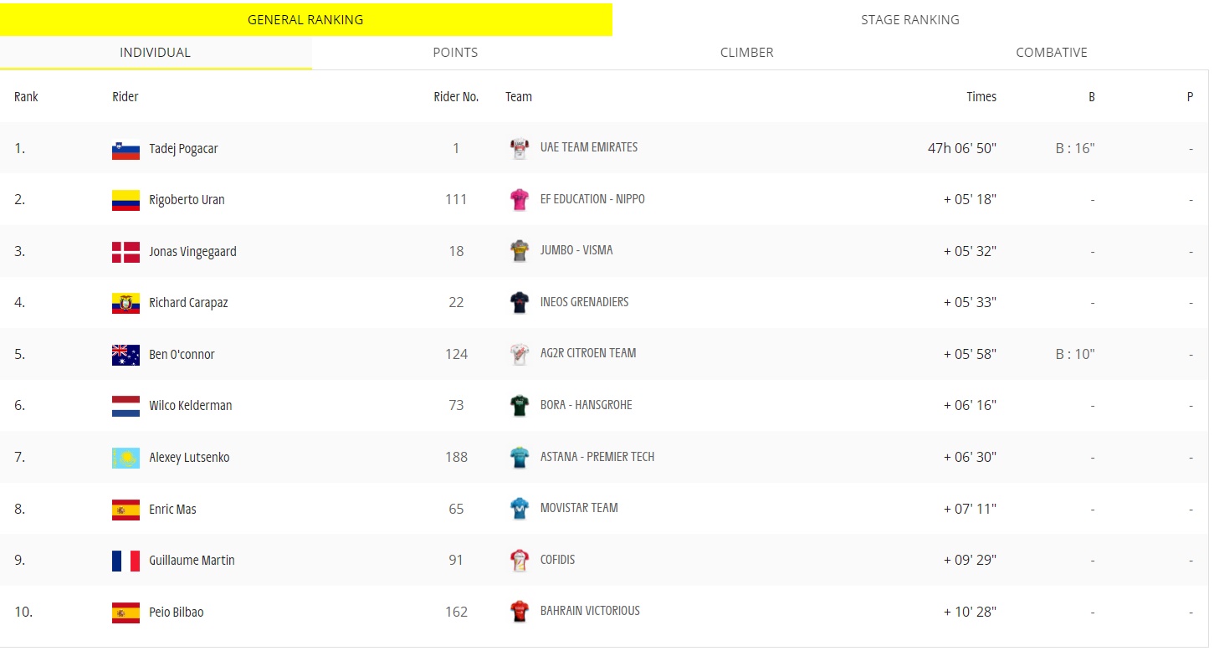Click the Ineos Grenadiers jersey icon

pos(520,303)
